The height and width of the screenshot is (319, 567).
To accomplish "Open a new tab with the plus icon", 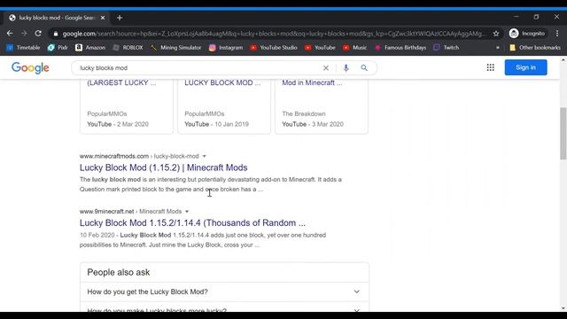I will click(x=120, y=18).
